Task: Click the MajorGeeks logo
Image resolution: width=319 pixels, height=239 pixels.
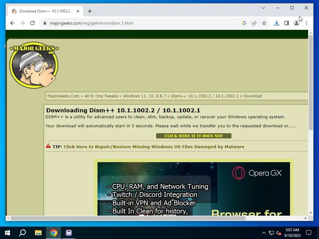Action: click(x=34, y=65)
